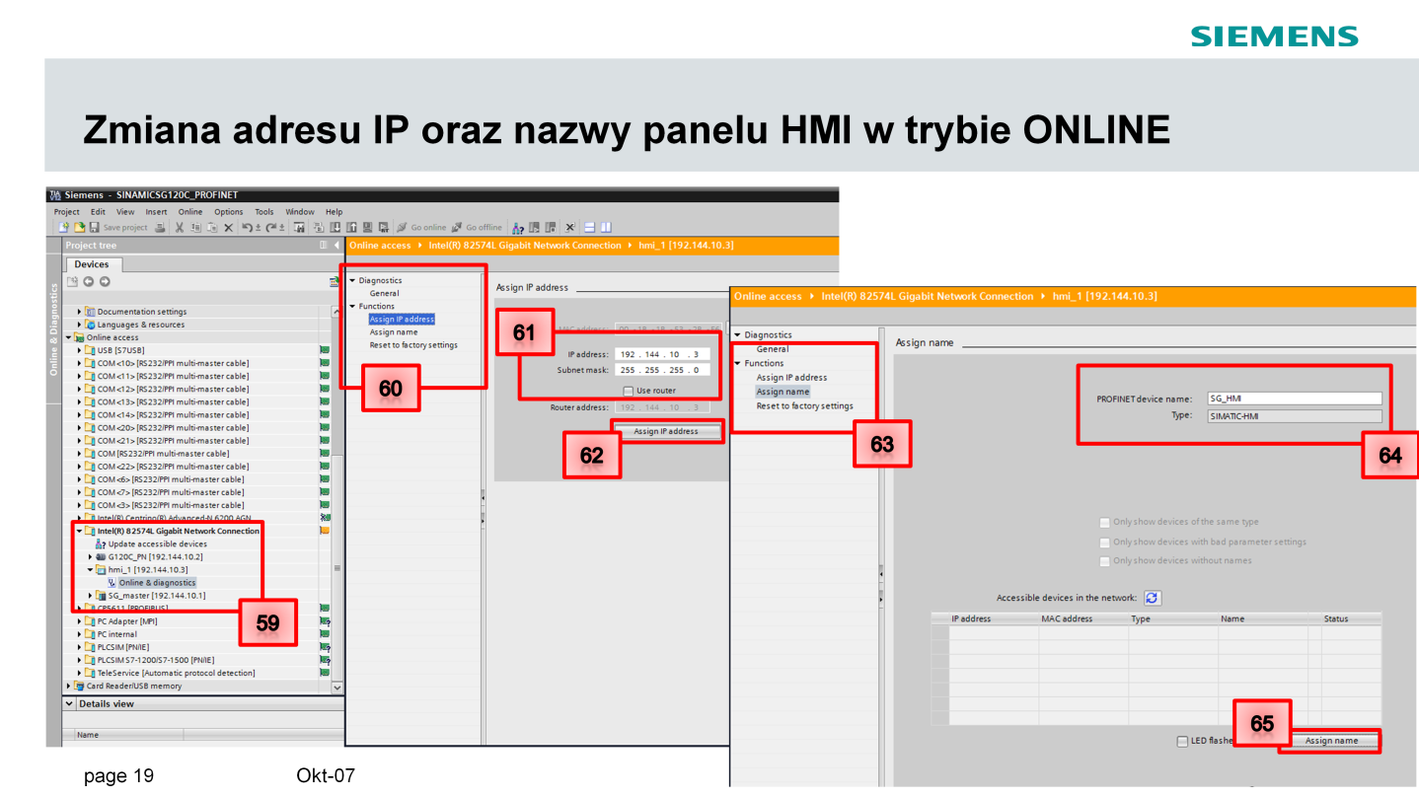1419x798 pixels.
Task: Click the Update accessible devices icon
Action: tap(101, 544)
